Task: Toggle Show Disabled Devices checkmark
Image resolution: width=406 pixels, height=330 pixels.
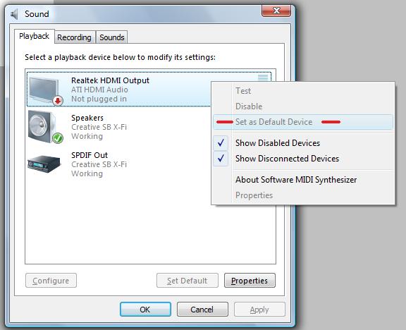Action: click(x=221, y=143)
